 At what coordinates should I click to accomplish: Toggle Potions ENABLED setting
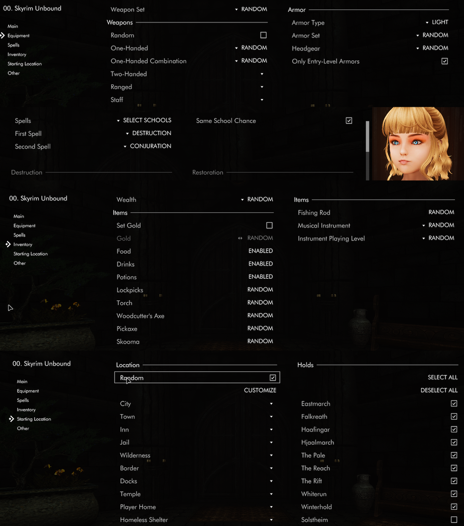pos(261,277)
